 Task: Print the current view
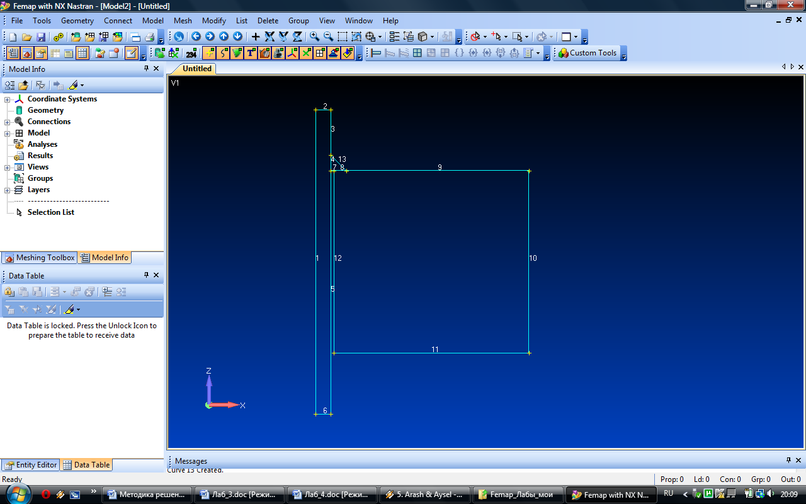149,37
